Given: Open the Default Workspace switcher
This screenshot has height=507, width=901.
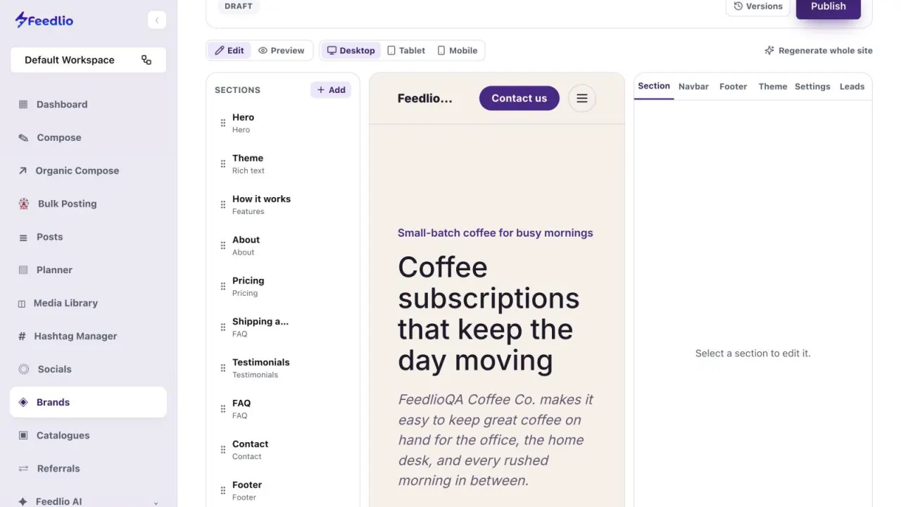Looking at the screenshot, I should [x=88, y=60].
